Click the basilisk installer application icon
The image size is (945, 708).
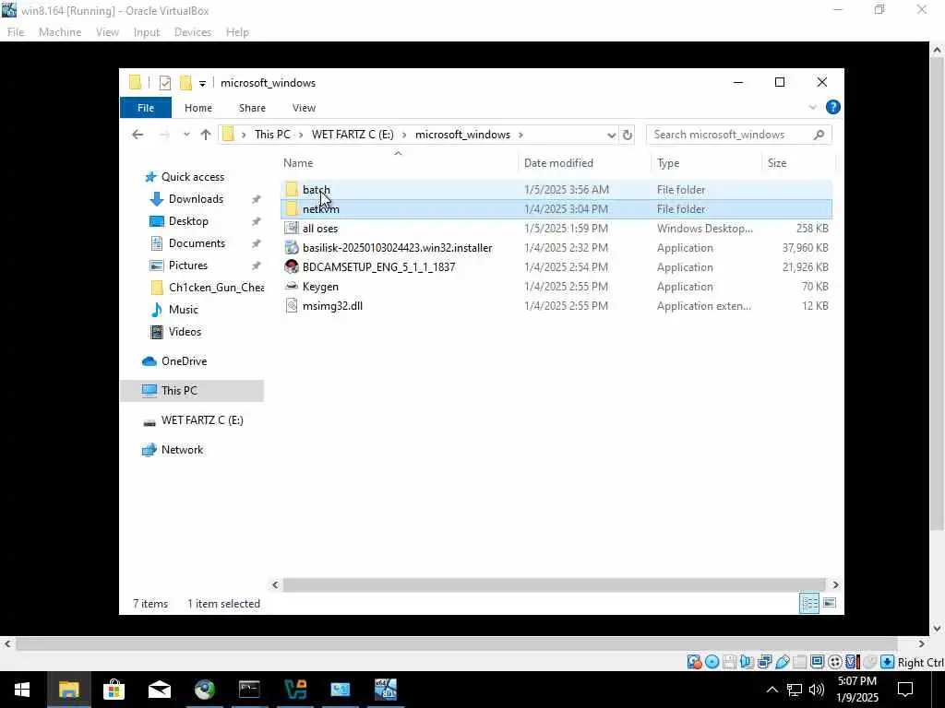[292, 247]
